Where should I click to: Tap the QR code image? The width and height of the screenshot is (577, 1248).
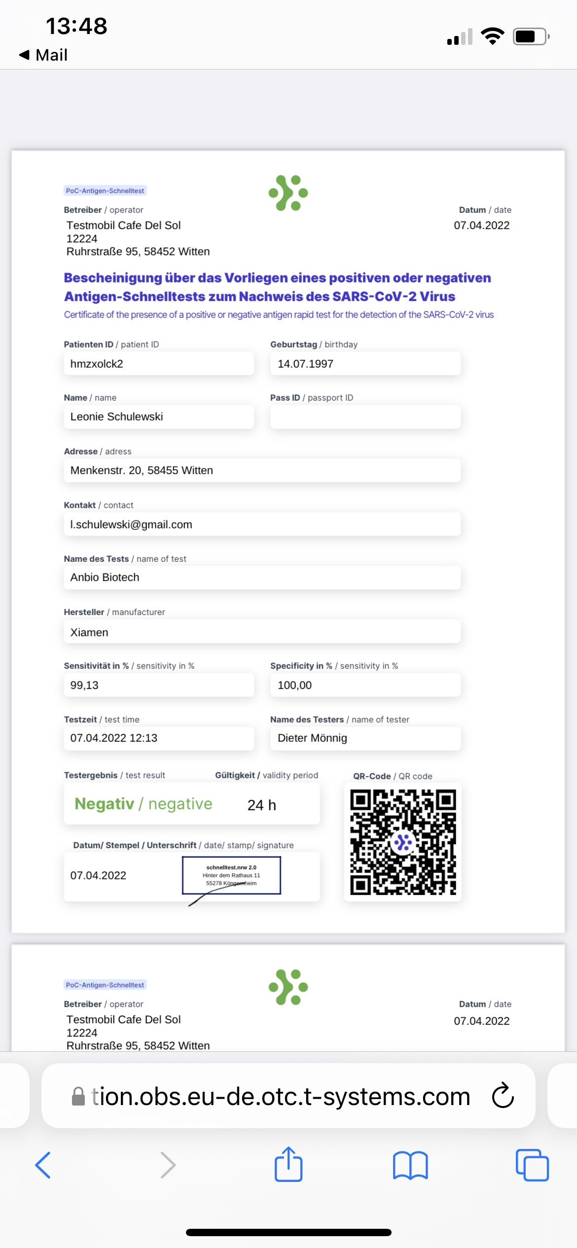pos(403,842)
